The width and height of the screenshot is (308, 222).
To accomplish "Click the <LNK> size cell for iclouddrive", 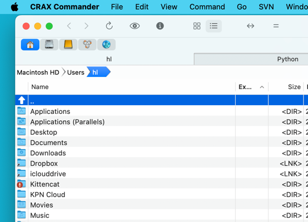I will tap(291, 174).
